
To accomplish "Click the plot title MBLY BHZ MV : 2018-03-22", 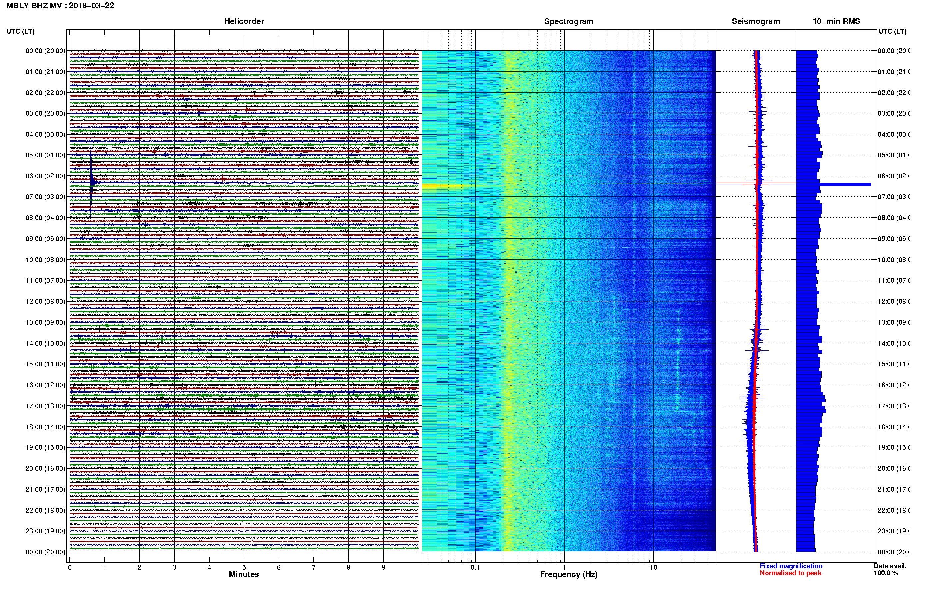I will (60, 6).
